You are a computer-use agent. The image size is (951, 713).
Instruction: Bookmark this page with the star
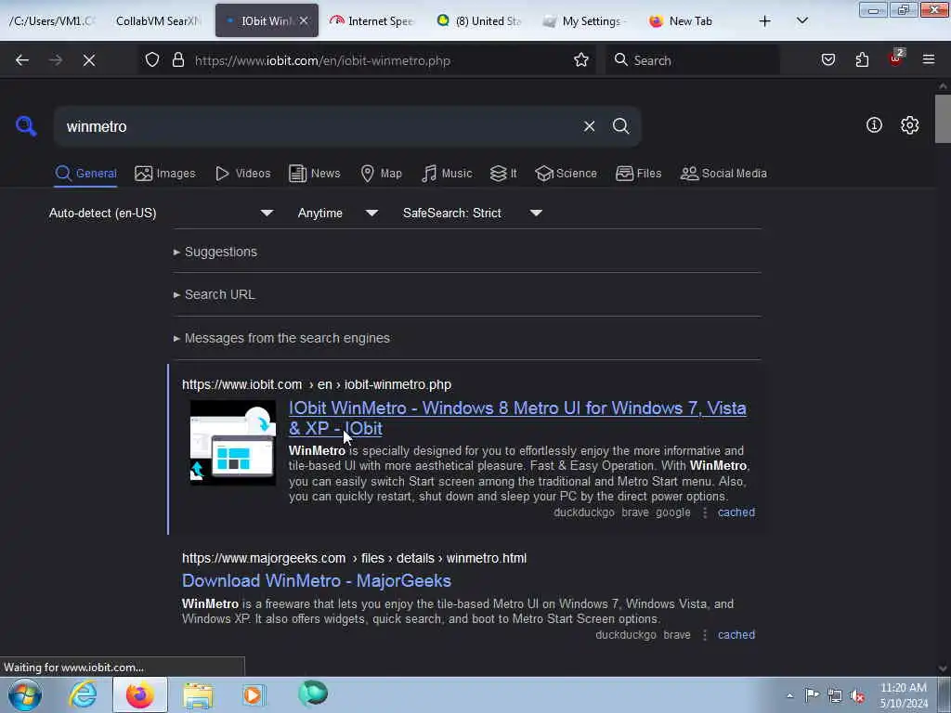click(x=581, y=60)
